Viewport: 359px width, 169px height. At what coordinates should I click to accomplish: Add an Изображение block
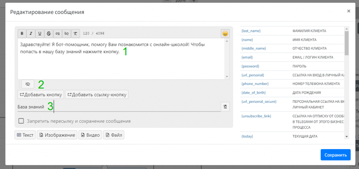click(x=57, y=135)
